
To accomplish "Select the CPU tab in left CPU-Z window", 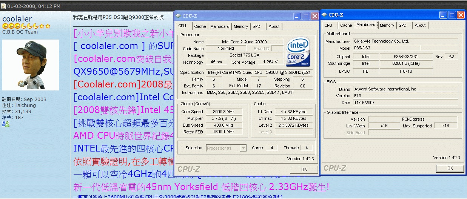I will (182, 26).
